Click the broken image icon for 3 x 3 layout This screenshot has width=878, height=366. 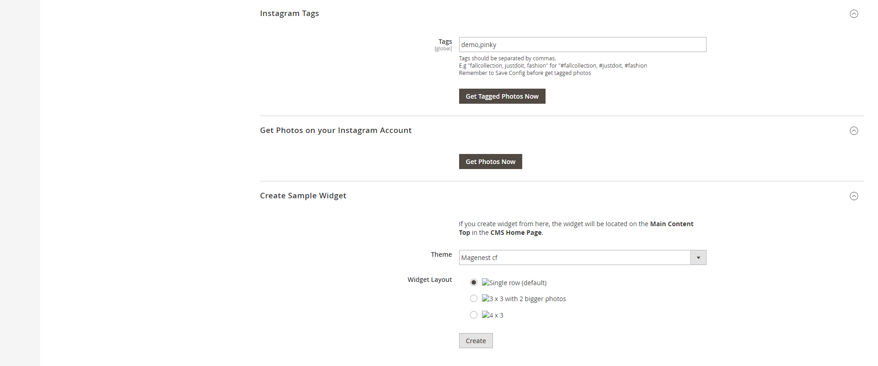click(x=486, y=298)
